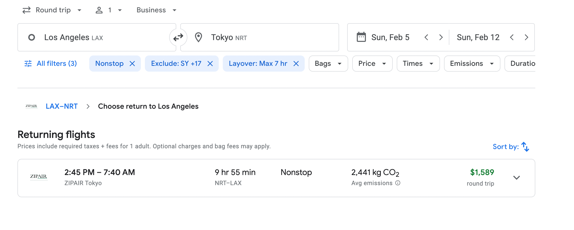This screenshot has height=230, width=574.
Task: Advance return date forward one day
Action: (526, 37)
